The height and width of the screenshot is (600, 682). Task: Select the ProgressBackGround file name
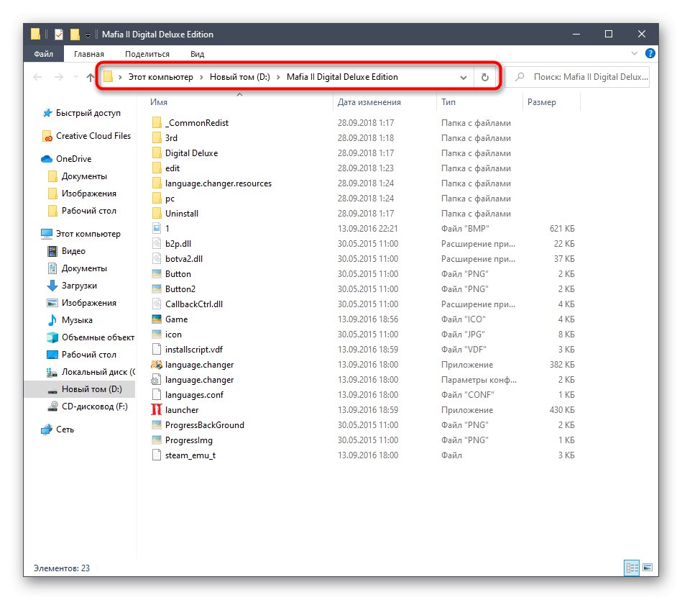204,425
